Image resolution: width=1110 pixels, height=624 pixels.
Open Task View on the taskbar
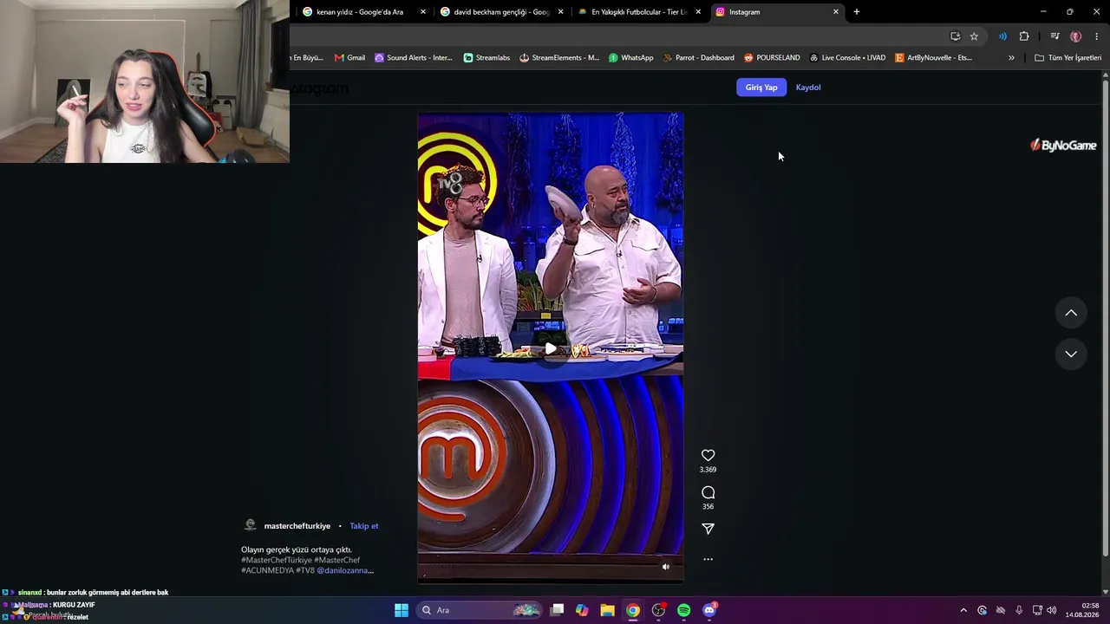point(557,610)
